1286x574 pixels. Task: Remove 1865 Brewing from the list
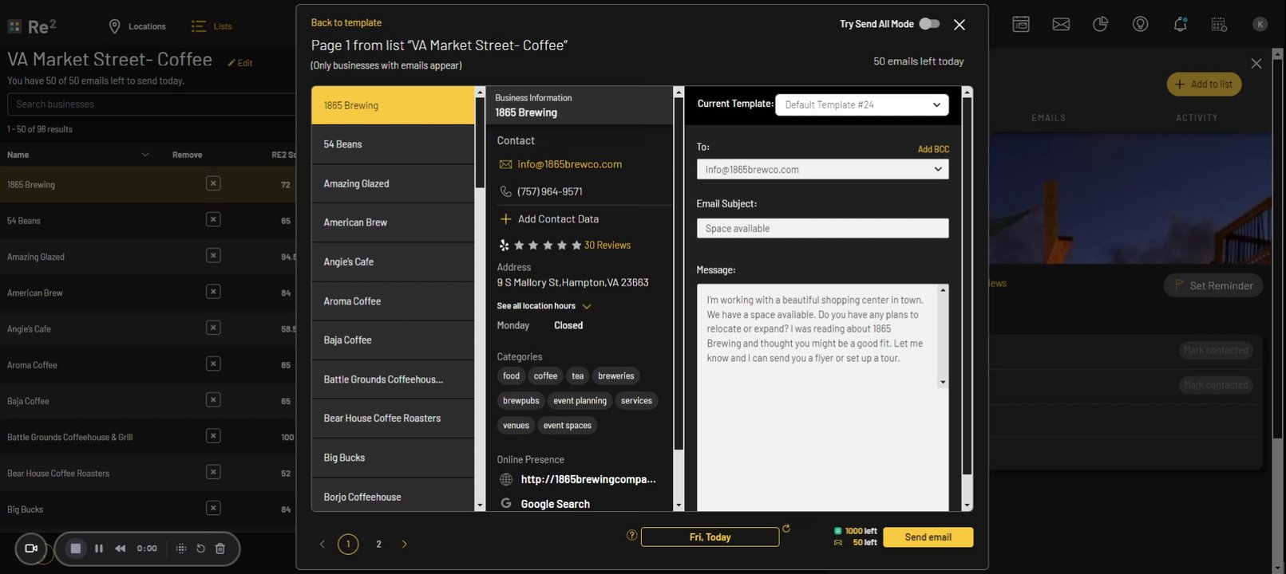coord(213,183)
